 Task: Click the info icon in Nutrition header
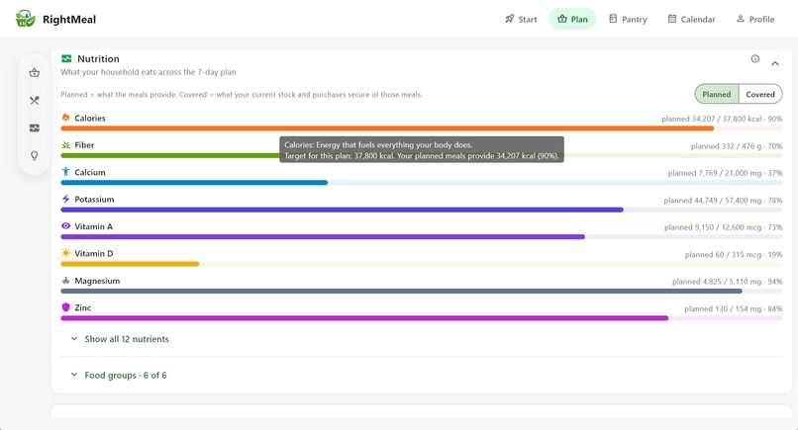pos(755,59)
